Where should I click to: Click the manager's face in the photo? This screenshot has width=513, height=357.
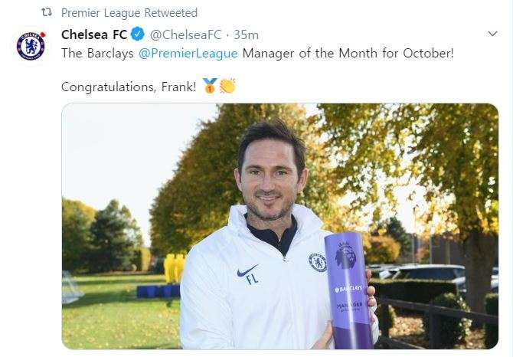(273, 172)
